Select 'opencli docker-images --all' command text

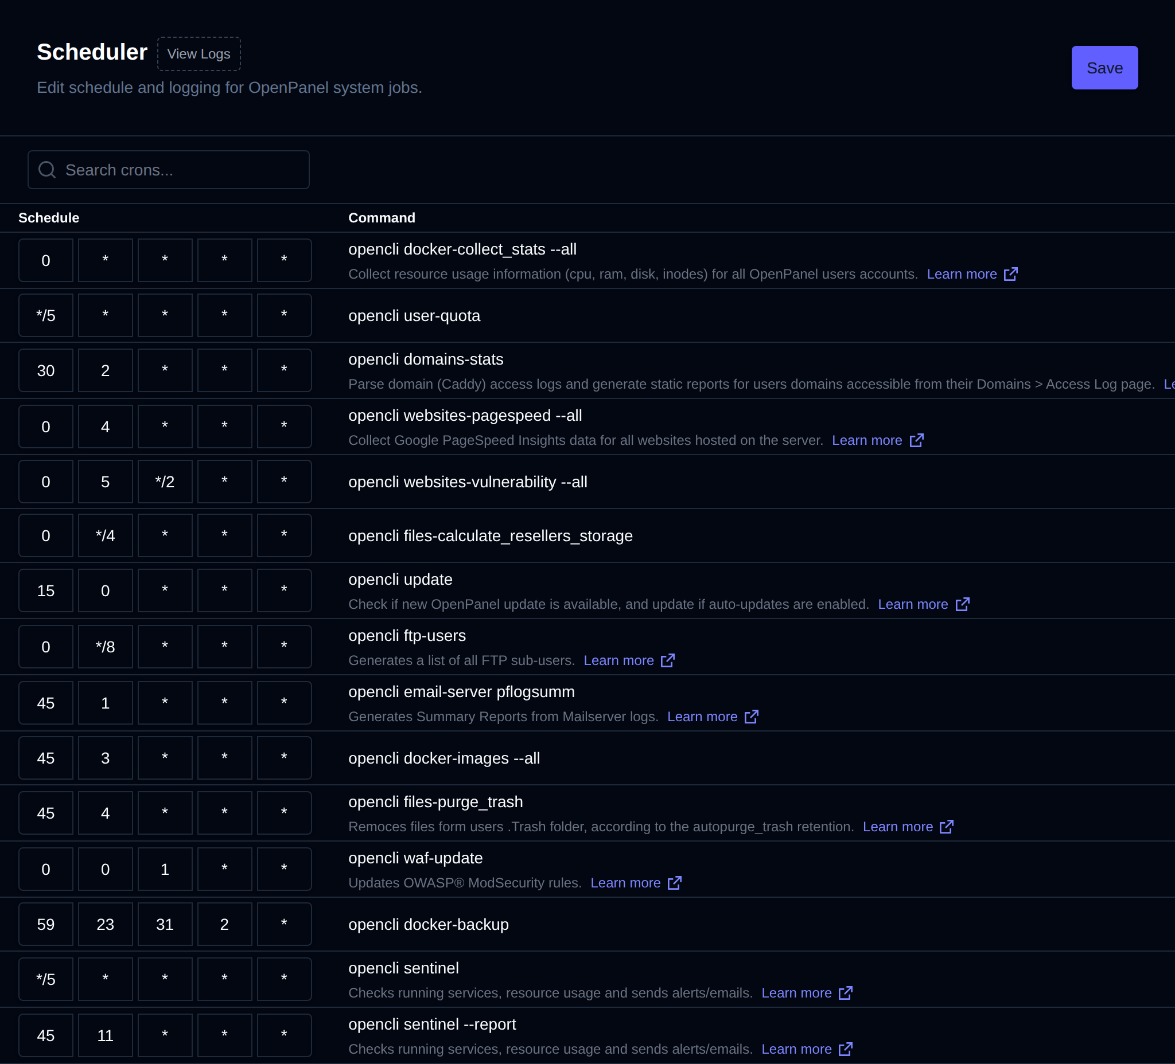[x=444, y=758]
